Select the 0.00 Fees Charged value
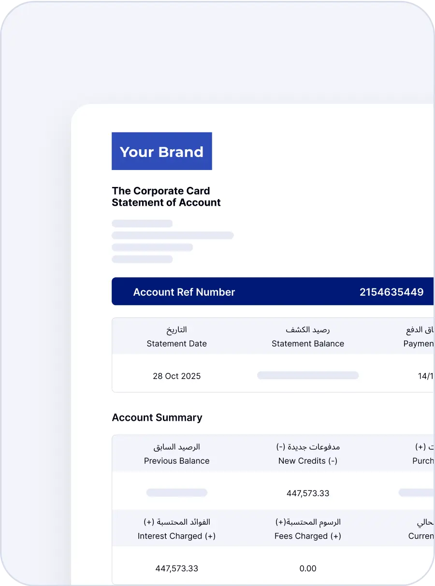Screen dimensions: 435x586 pyautogui.click(x=307, y=568)
